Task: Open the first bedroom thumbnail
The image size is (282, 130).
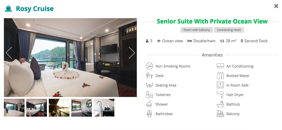Action: point(14,108)
